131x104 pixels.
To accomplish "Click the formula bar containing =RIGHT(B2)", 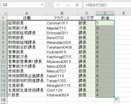I will (107, 5).
